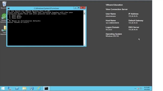Click the 'Windows 2012 R2' text

[x=112, y=36]
